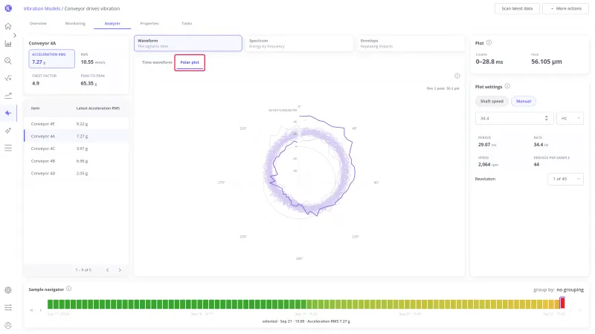Select the first green sample bar

(50, 304)
